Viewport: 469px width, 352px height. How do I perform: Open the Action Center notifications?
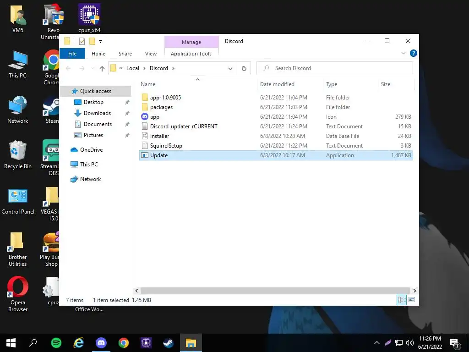[455, 343]
